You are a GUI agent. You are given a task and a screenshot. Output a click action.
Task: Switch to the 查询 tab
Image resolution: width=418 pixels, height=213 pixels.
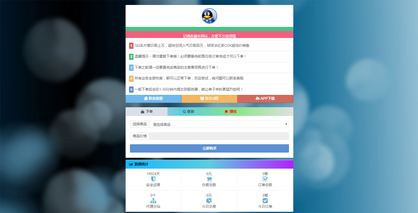(188, 112)
